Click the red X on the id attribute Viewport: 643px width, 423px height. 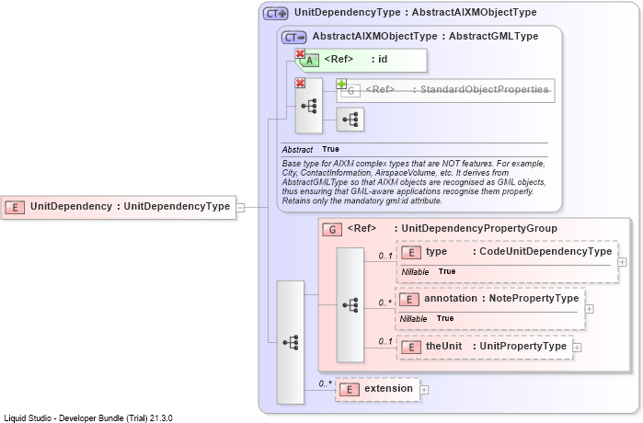(300, 53)
